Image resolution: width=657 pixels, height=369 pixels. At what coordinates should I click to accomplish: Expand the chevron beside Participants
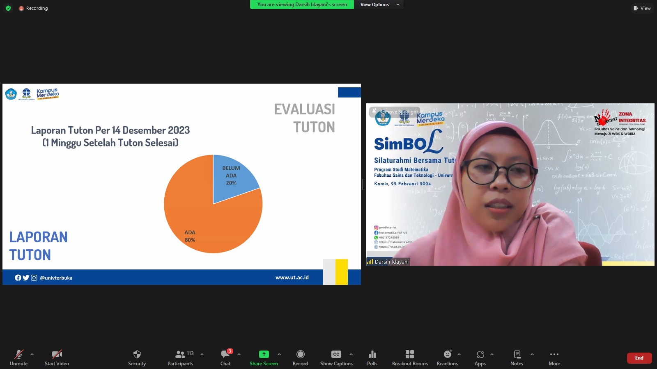click(x=202, y=354)
